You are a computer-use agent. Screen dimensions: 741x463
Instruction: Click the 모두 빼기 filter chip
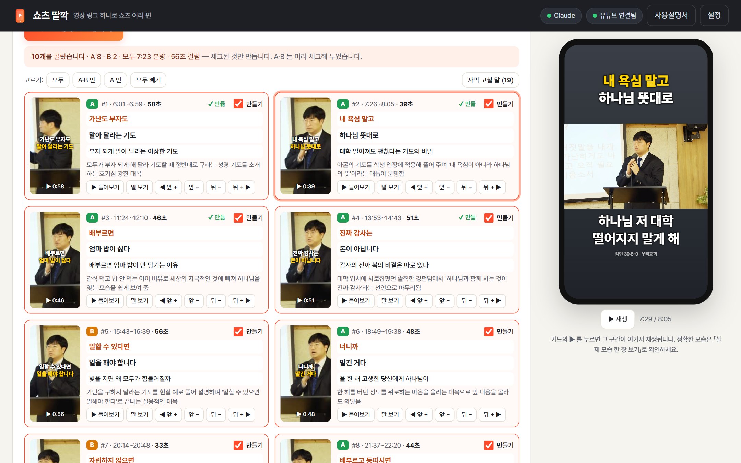click(x=148, y=80)
